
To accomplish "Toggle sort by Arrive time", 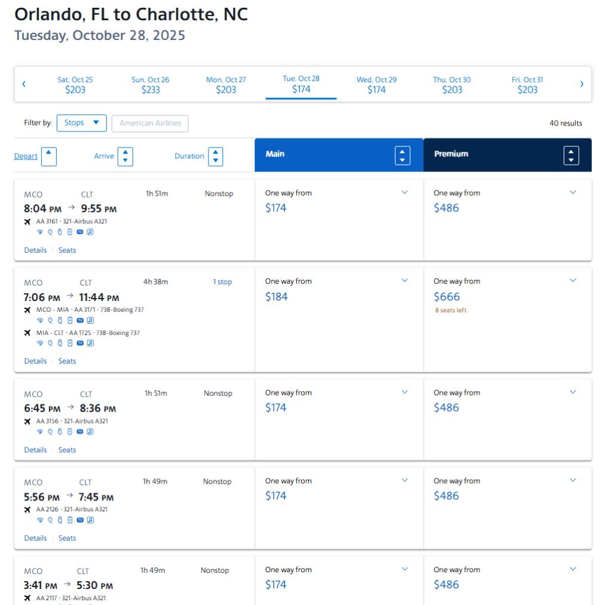I will pos(126,157).
